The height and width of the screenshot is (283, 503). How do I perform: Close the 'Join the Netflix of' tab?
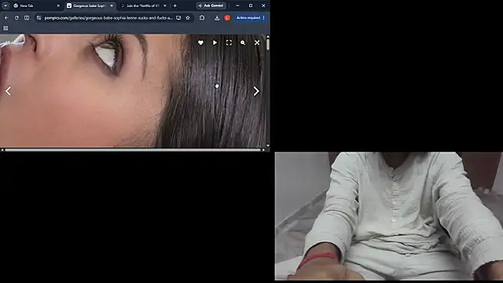165,6
